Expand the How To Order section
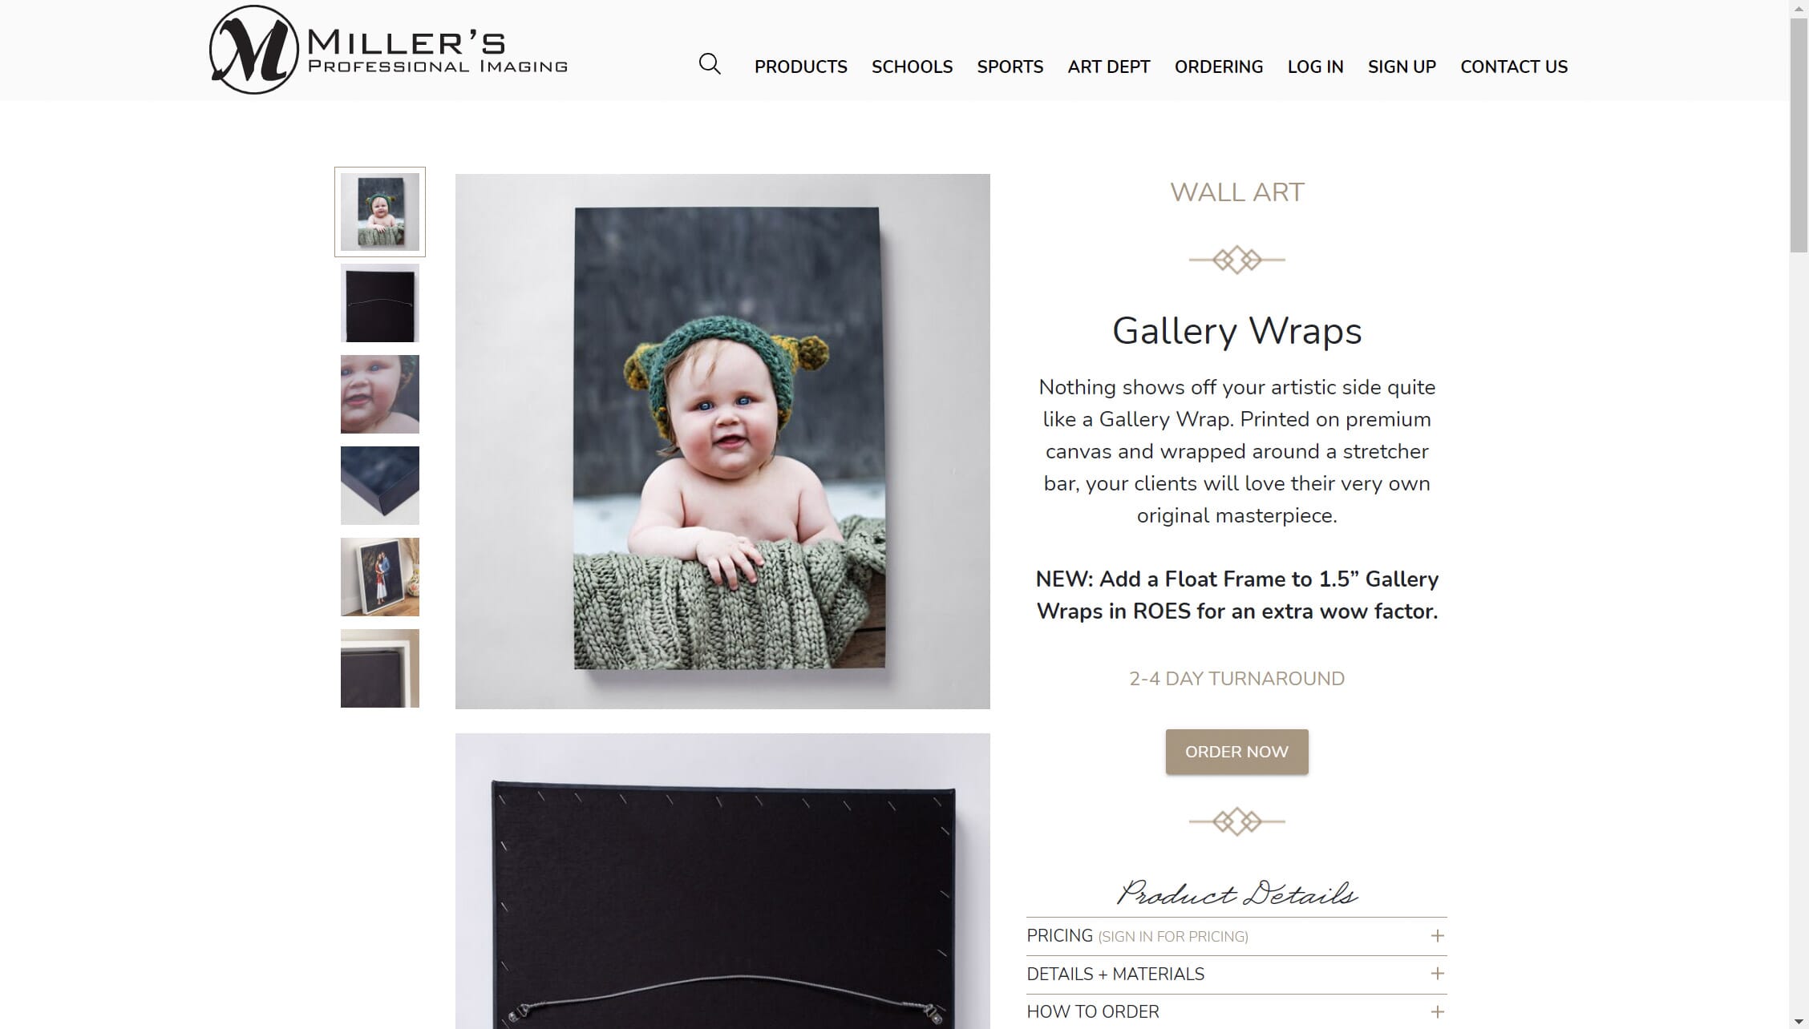The image size is (1809, 1029). pos(1236,1011)
